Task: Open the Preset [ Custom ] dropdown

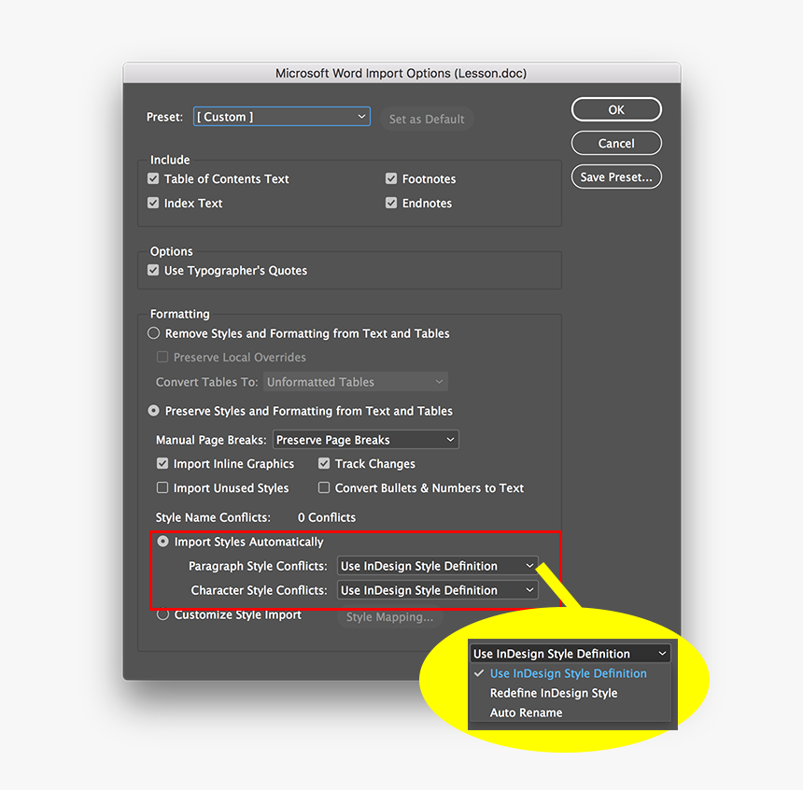Action: point(282,117)
